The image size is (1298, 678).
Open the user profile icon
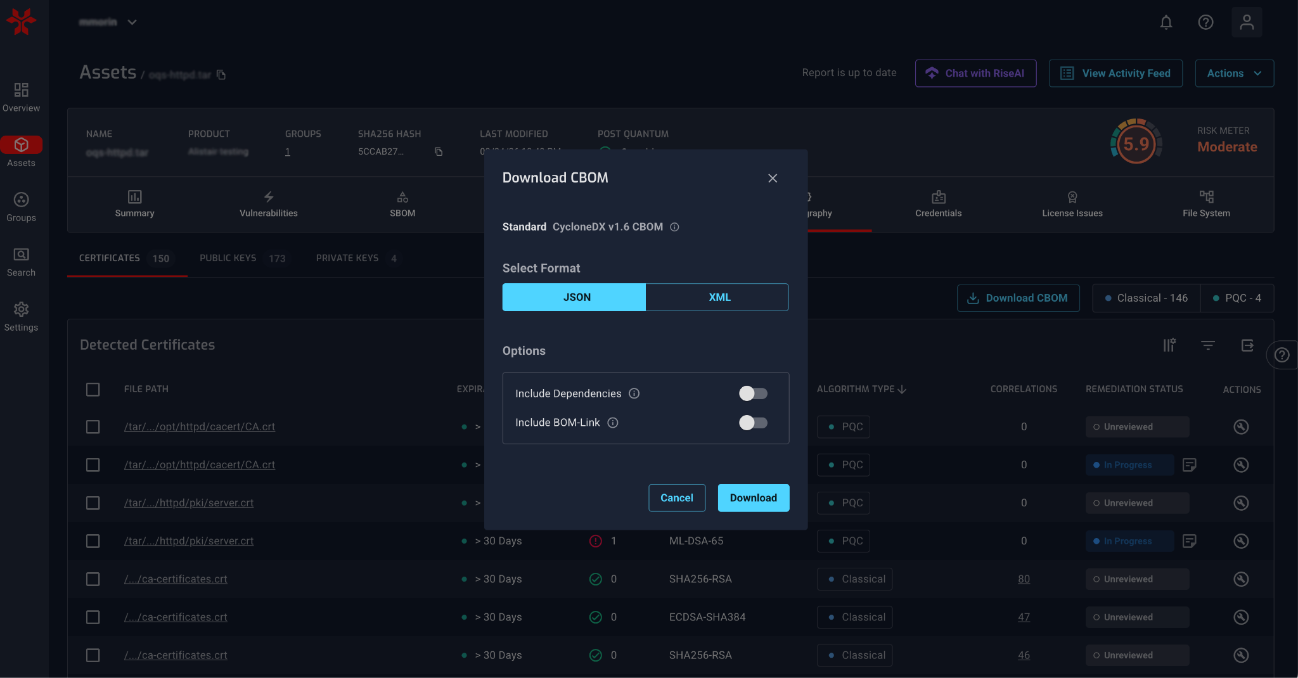click(x=1246, y=23)
